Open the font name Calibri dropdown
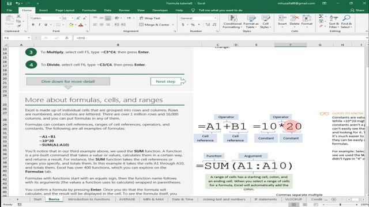This screenshot has width=369, height=207. 60,18
